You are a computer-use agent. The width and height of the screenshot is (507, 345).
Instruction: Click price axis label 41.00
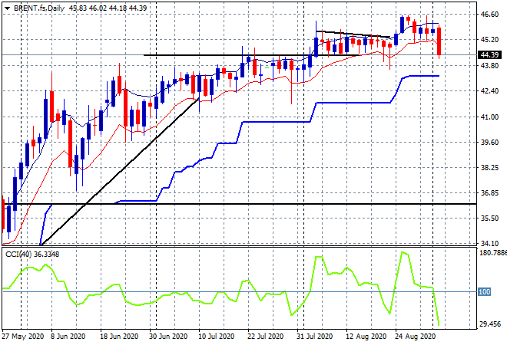point(489,117)
